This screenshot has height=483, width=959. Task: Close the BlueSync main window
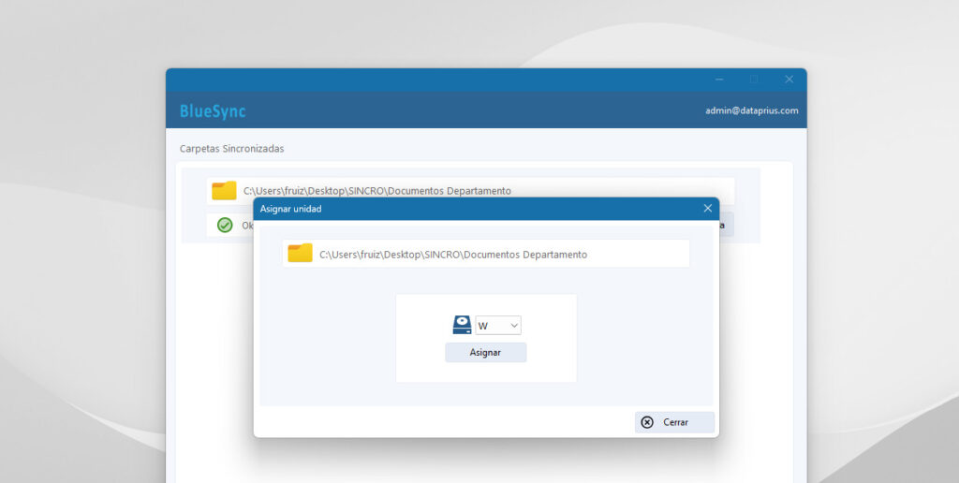point(789,80)
